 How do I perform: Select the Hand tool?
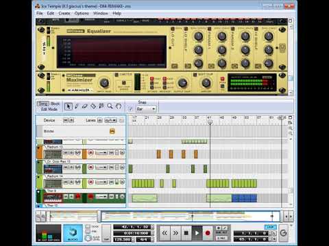(x=119, y=106)
